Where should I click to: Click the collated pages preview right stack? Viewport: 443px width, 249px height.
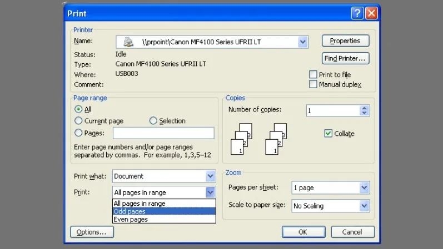click(x=276, y=139)
